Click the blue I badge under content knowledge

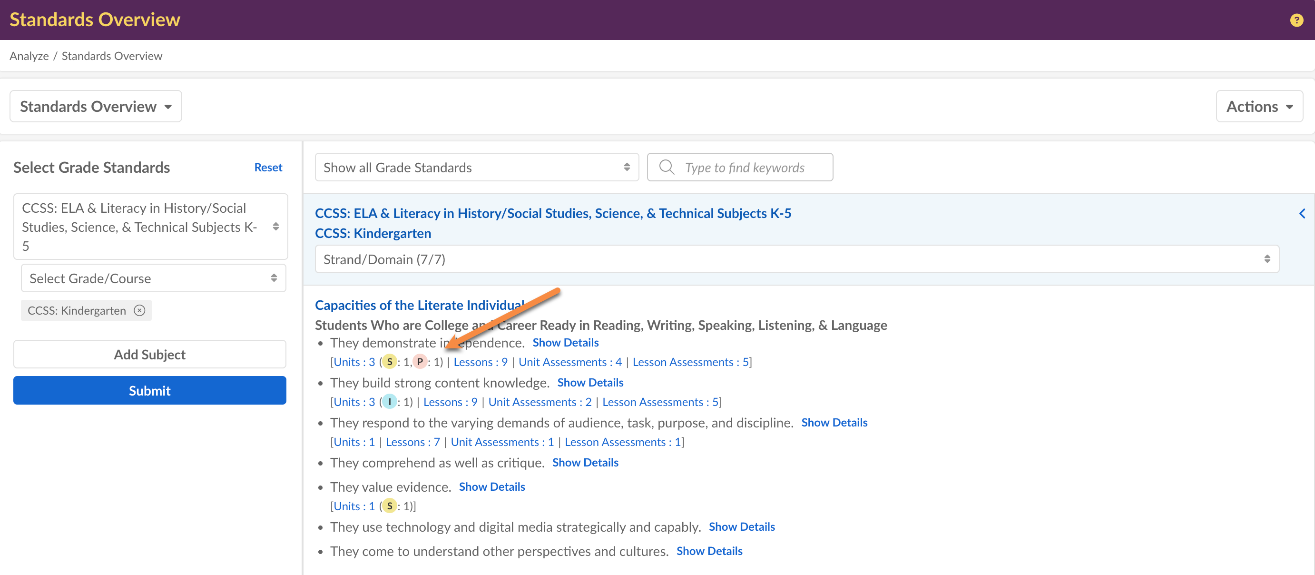[x=390, y=402]
